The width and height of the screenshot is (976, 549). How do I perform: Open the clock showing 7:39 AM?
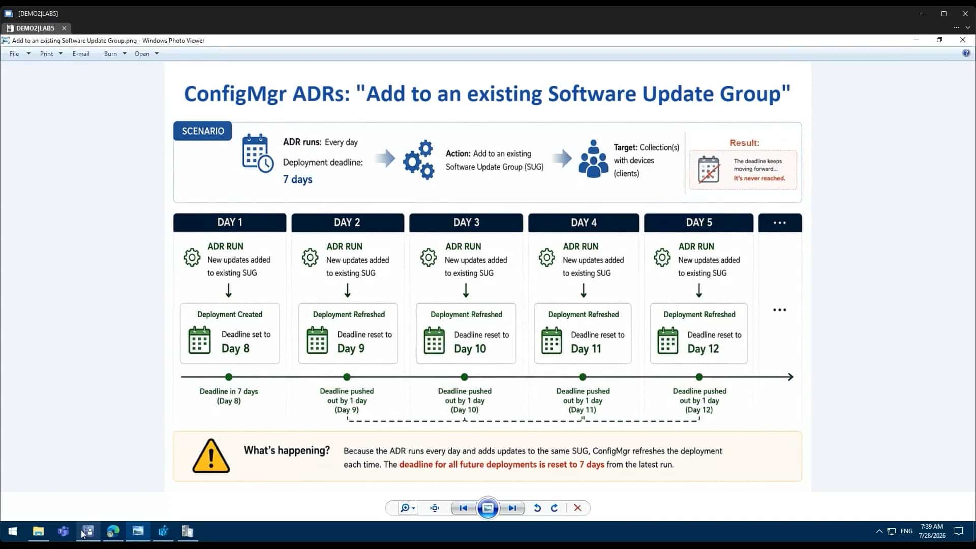tap(932, 531)
